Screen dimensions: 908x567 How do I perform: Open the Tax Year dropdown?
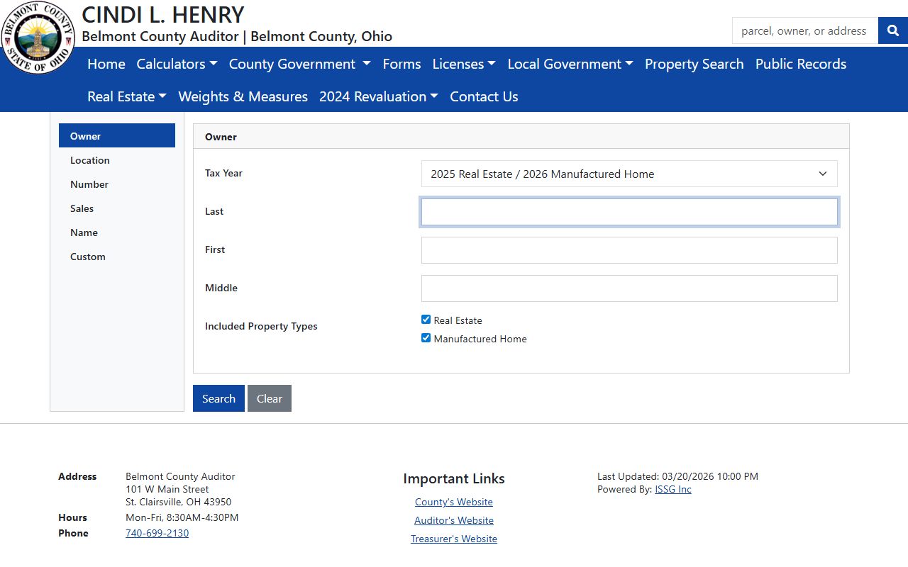(629, 174)
